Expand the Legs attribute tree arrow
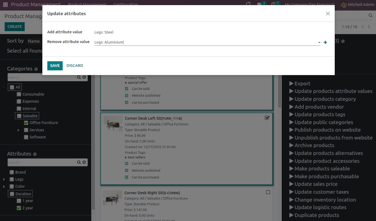The image size is (376, 221). tap(4, 180)
